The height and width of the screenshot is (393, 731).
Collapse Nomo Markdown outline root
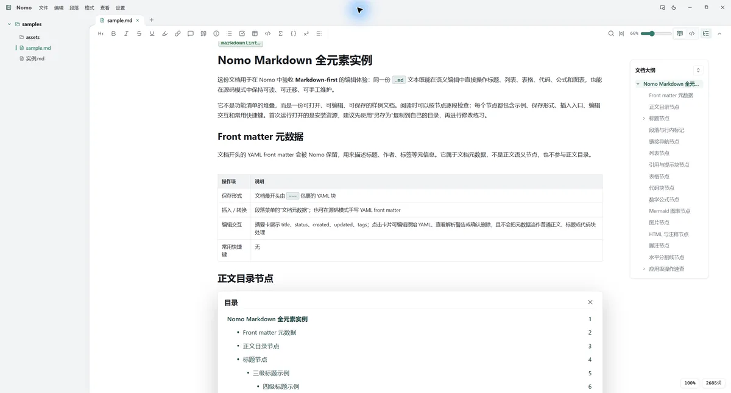coord(638,84)
